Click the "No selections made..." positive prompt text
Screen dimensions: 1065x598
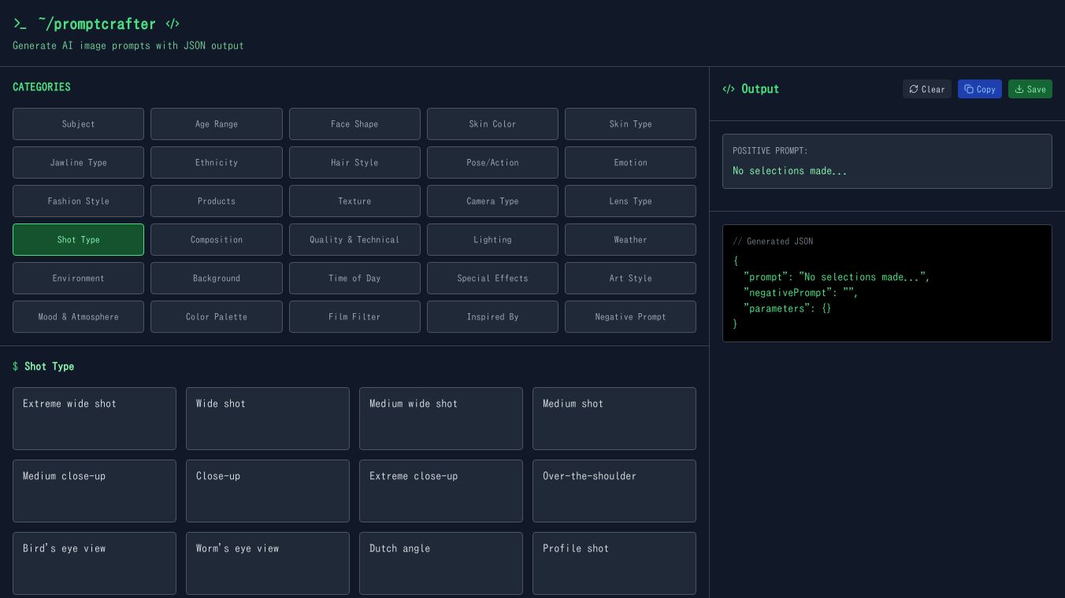coord(790,171)
